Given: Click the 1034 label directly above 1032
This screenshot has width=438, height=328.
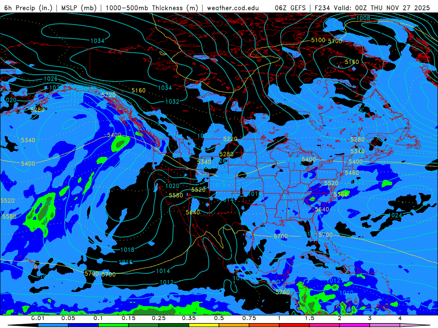Looking at the screenshot, I should tap(165, 88).
